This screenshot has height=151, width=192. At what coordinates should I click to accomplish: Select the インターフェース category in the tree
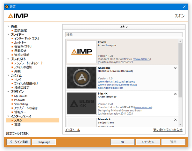coord(21,116)
